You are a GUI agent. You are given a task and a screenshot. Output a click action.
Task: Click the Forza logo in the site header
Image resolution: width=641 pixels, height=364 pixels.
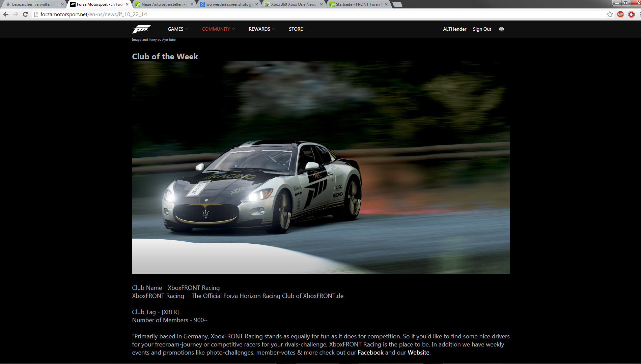tap(141, 29)
